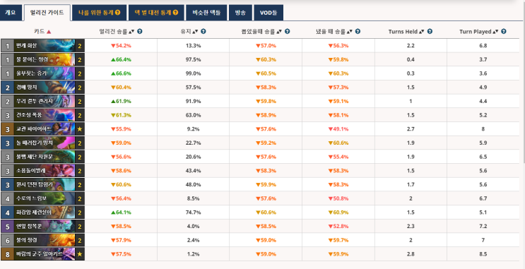Click the 52.8% played winrate cell
The image size is (525, 269).
pos(338,226)
